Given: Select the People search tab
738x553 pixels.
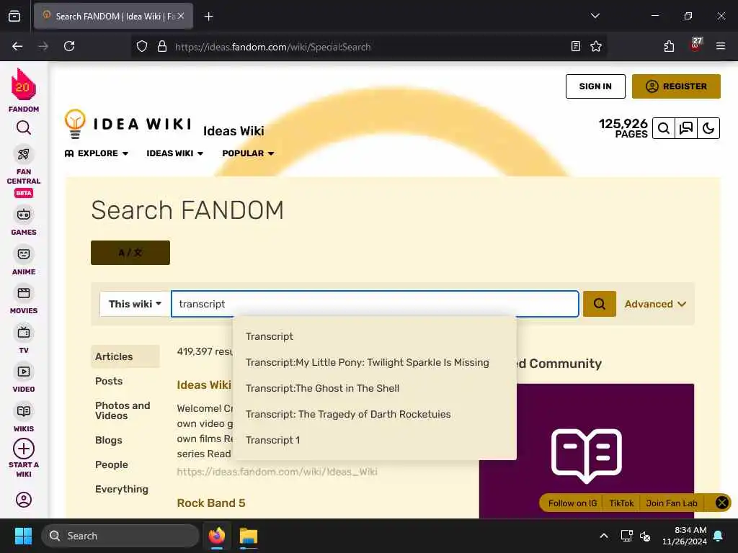Looking at the screenshot, I should point(112,464).
